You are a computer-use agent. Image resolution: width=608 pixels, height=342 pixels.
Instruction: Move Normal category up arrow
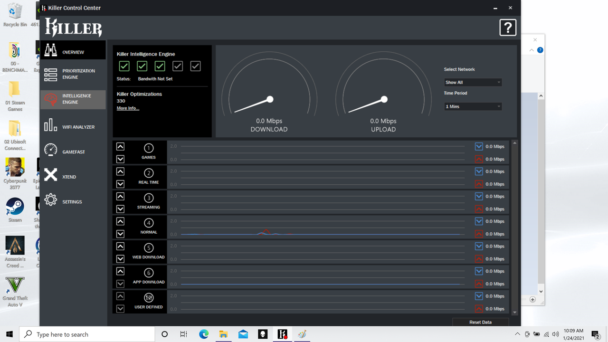click(120, 221)
